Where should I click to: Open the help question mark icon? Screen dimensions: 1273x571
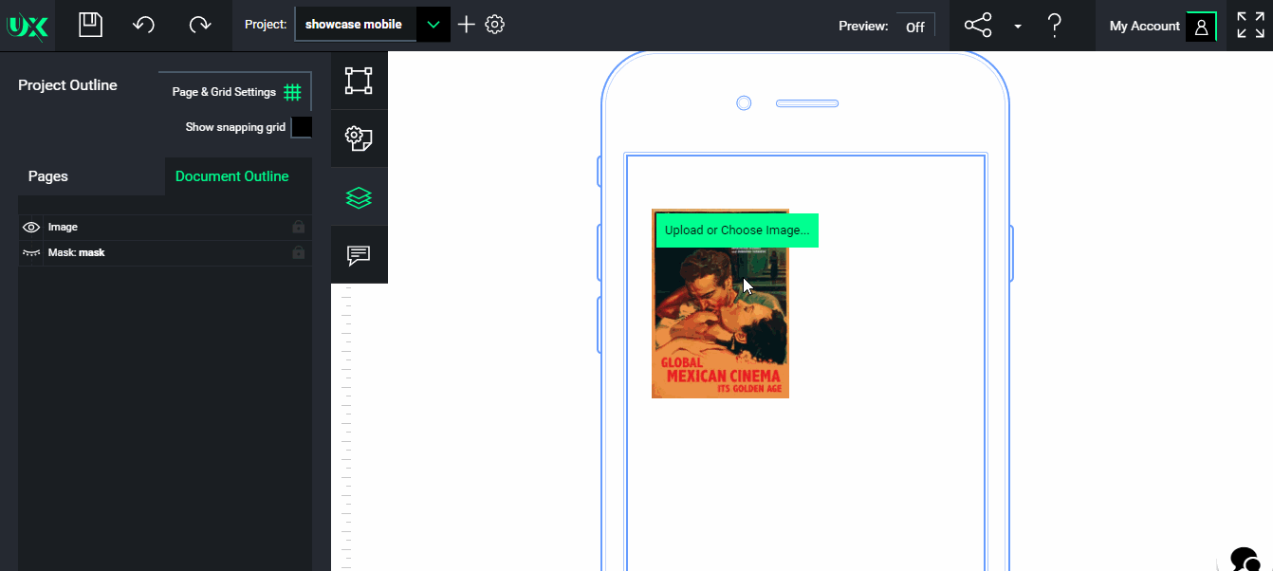(x=1054, y=26)
